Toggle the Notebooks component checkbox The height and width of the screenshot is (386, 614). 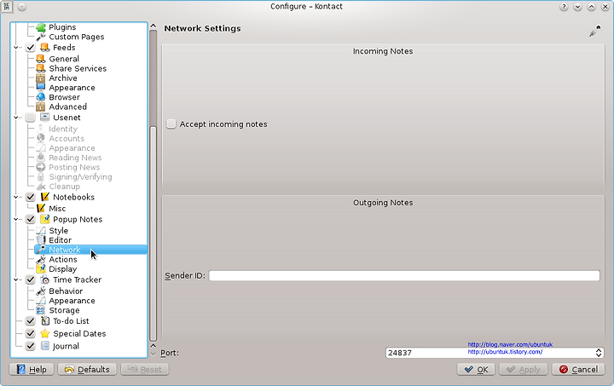click(x=30, y=197)
